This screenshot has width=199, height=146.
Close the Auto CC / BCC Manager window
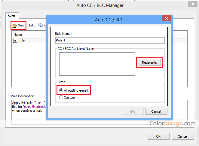tap(192, 5)
